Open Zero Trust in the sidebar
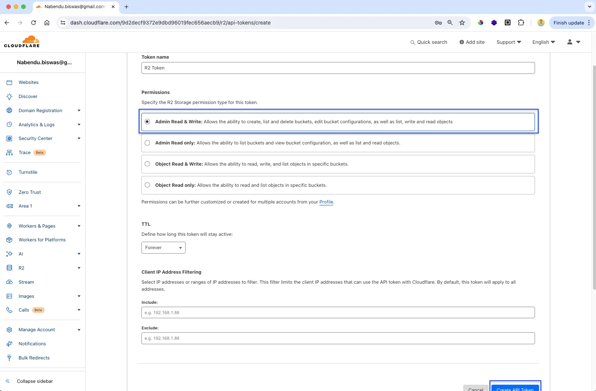Screen dimensions: 596x391 pyautogui.click(x=30, y=192)
